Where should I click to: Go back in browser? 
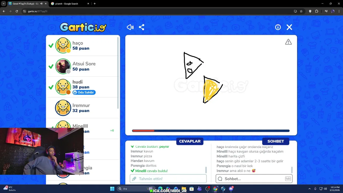pyautogui.click(x=4, y=11)
